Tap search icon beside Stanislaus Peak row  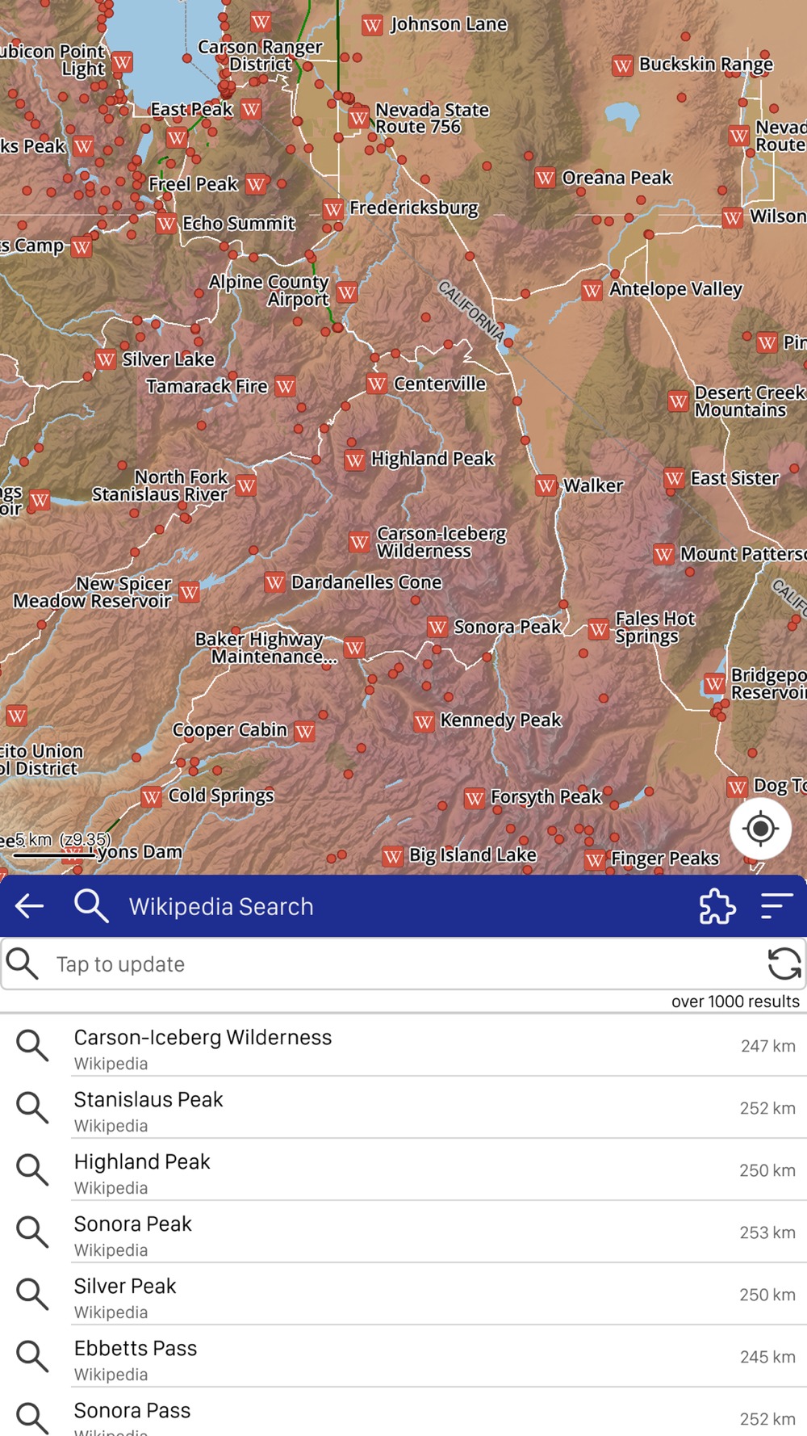pyautogui.click(x=32, y=1107)
